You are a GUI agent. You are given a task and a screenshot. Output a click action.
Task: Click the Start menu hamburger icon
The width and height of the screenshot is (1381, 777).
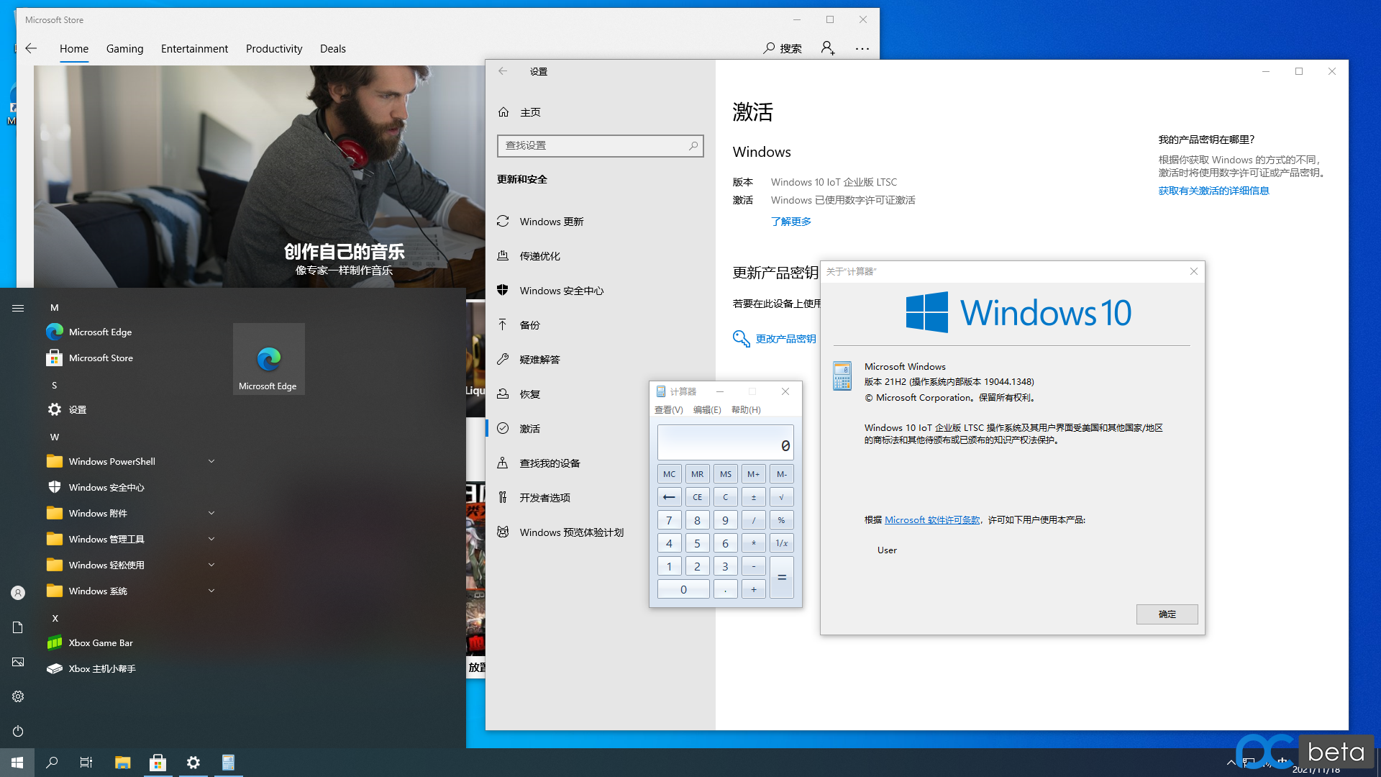coord(18,308)
